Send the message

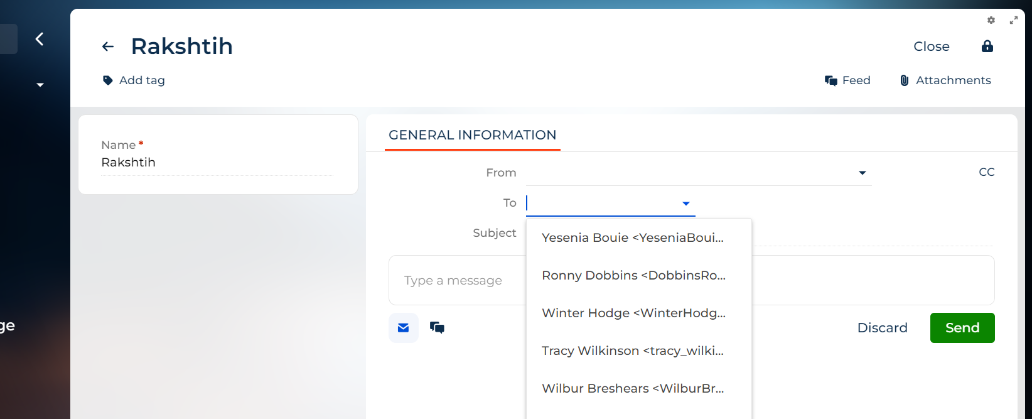pyautogui.click(x=962, y=328)
